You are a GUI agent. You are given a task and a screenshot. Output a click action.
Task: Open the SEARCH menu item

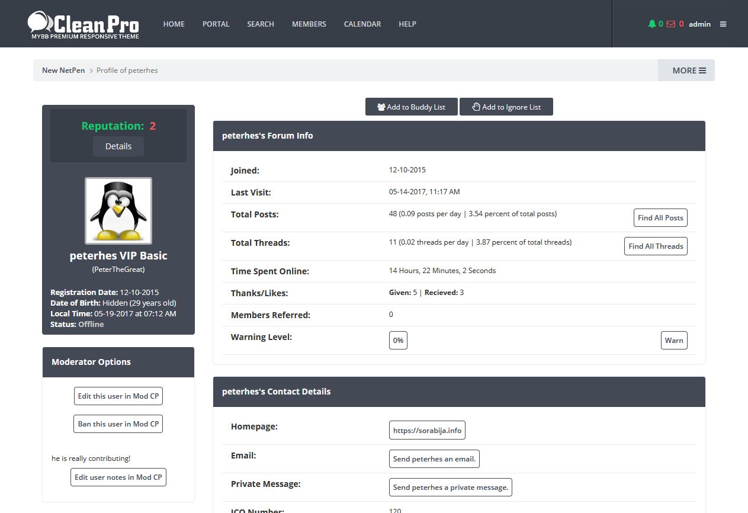pos(261,24)
